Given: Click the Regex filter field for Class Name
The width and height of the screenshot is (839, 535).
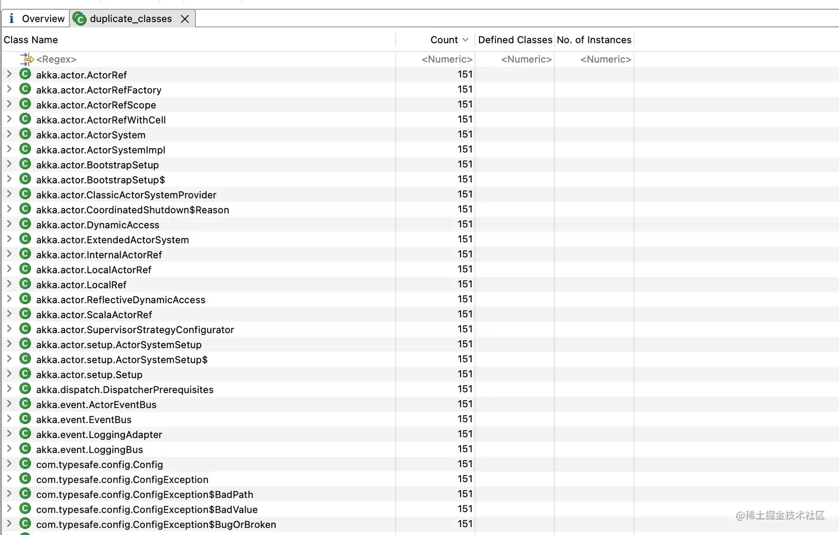Looking at the screenshot, I should pos(56,59).
